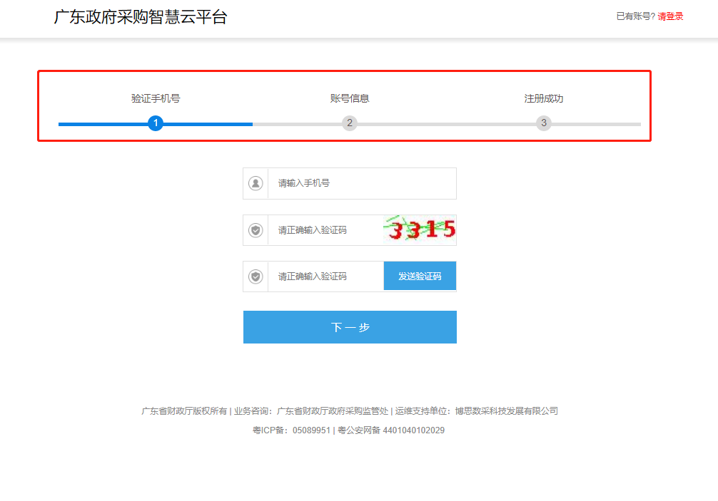
Task: Click step circle number 3
Action: (544, 123)
